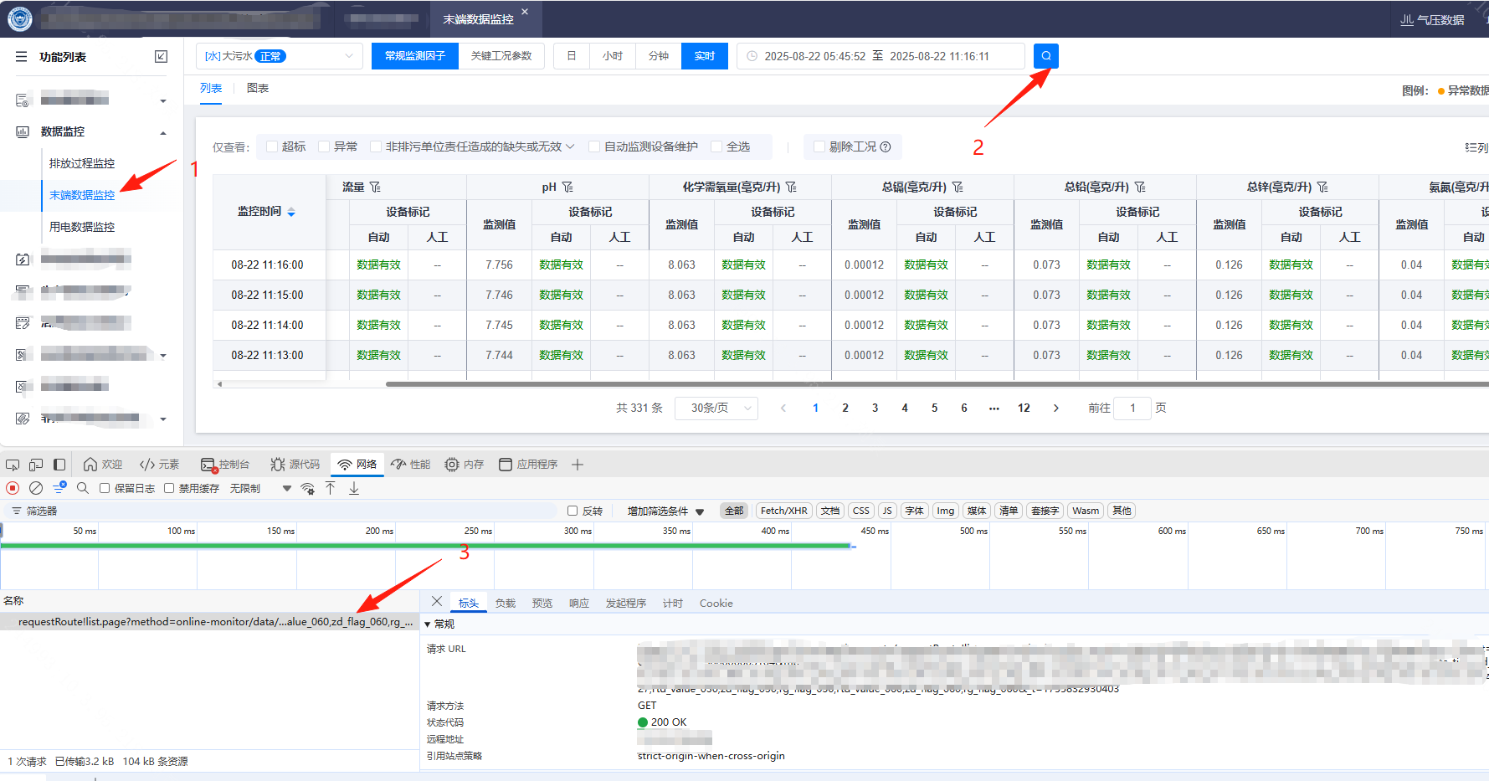Screen dimensions: 1489x781
Task: Close the request details panel X
Action: click(437, 602)
